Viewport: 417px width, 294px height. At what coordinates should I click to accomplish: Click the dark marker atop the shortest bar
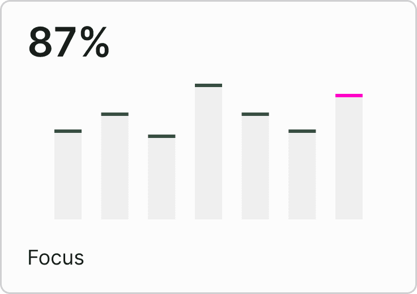(161, 136)
